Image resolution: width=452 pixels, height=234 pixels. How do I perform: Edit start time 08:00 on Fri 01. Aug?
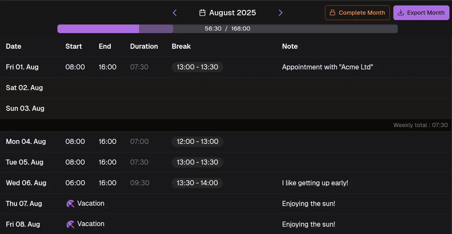pos(75,67)
